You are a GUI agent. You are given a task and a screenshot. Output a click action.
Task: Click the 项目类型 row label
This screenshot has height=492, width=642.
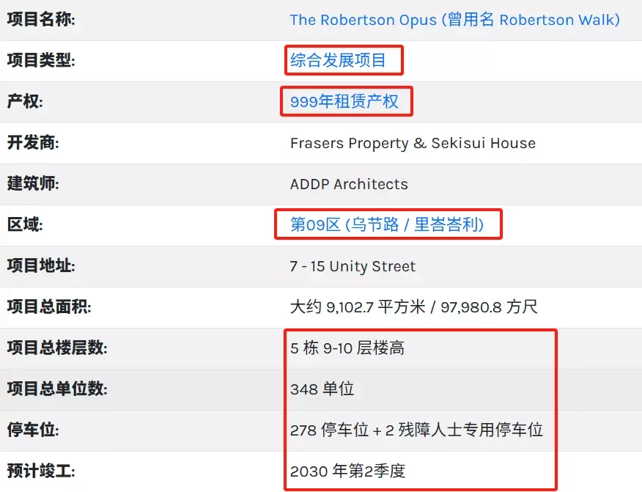tap(41, 61)
